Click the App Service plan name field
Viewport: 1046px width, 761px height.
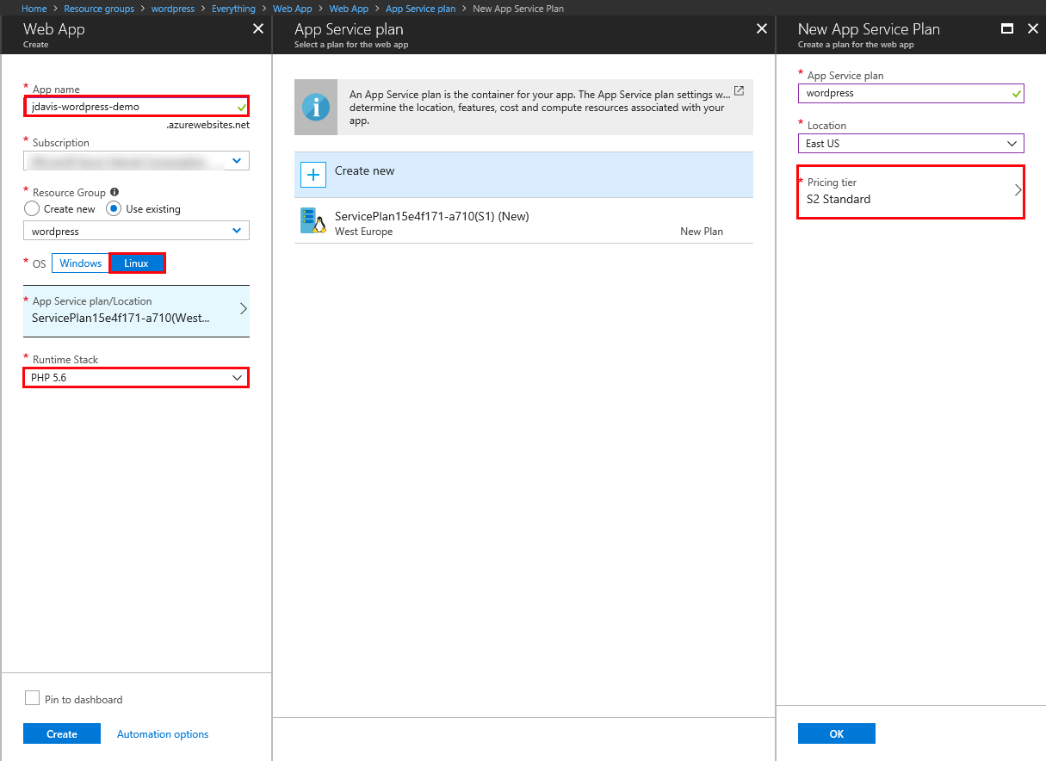pos(911,93)
